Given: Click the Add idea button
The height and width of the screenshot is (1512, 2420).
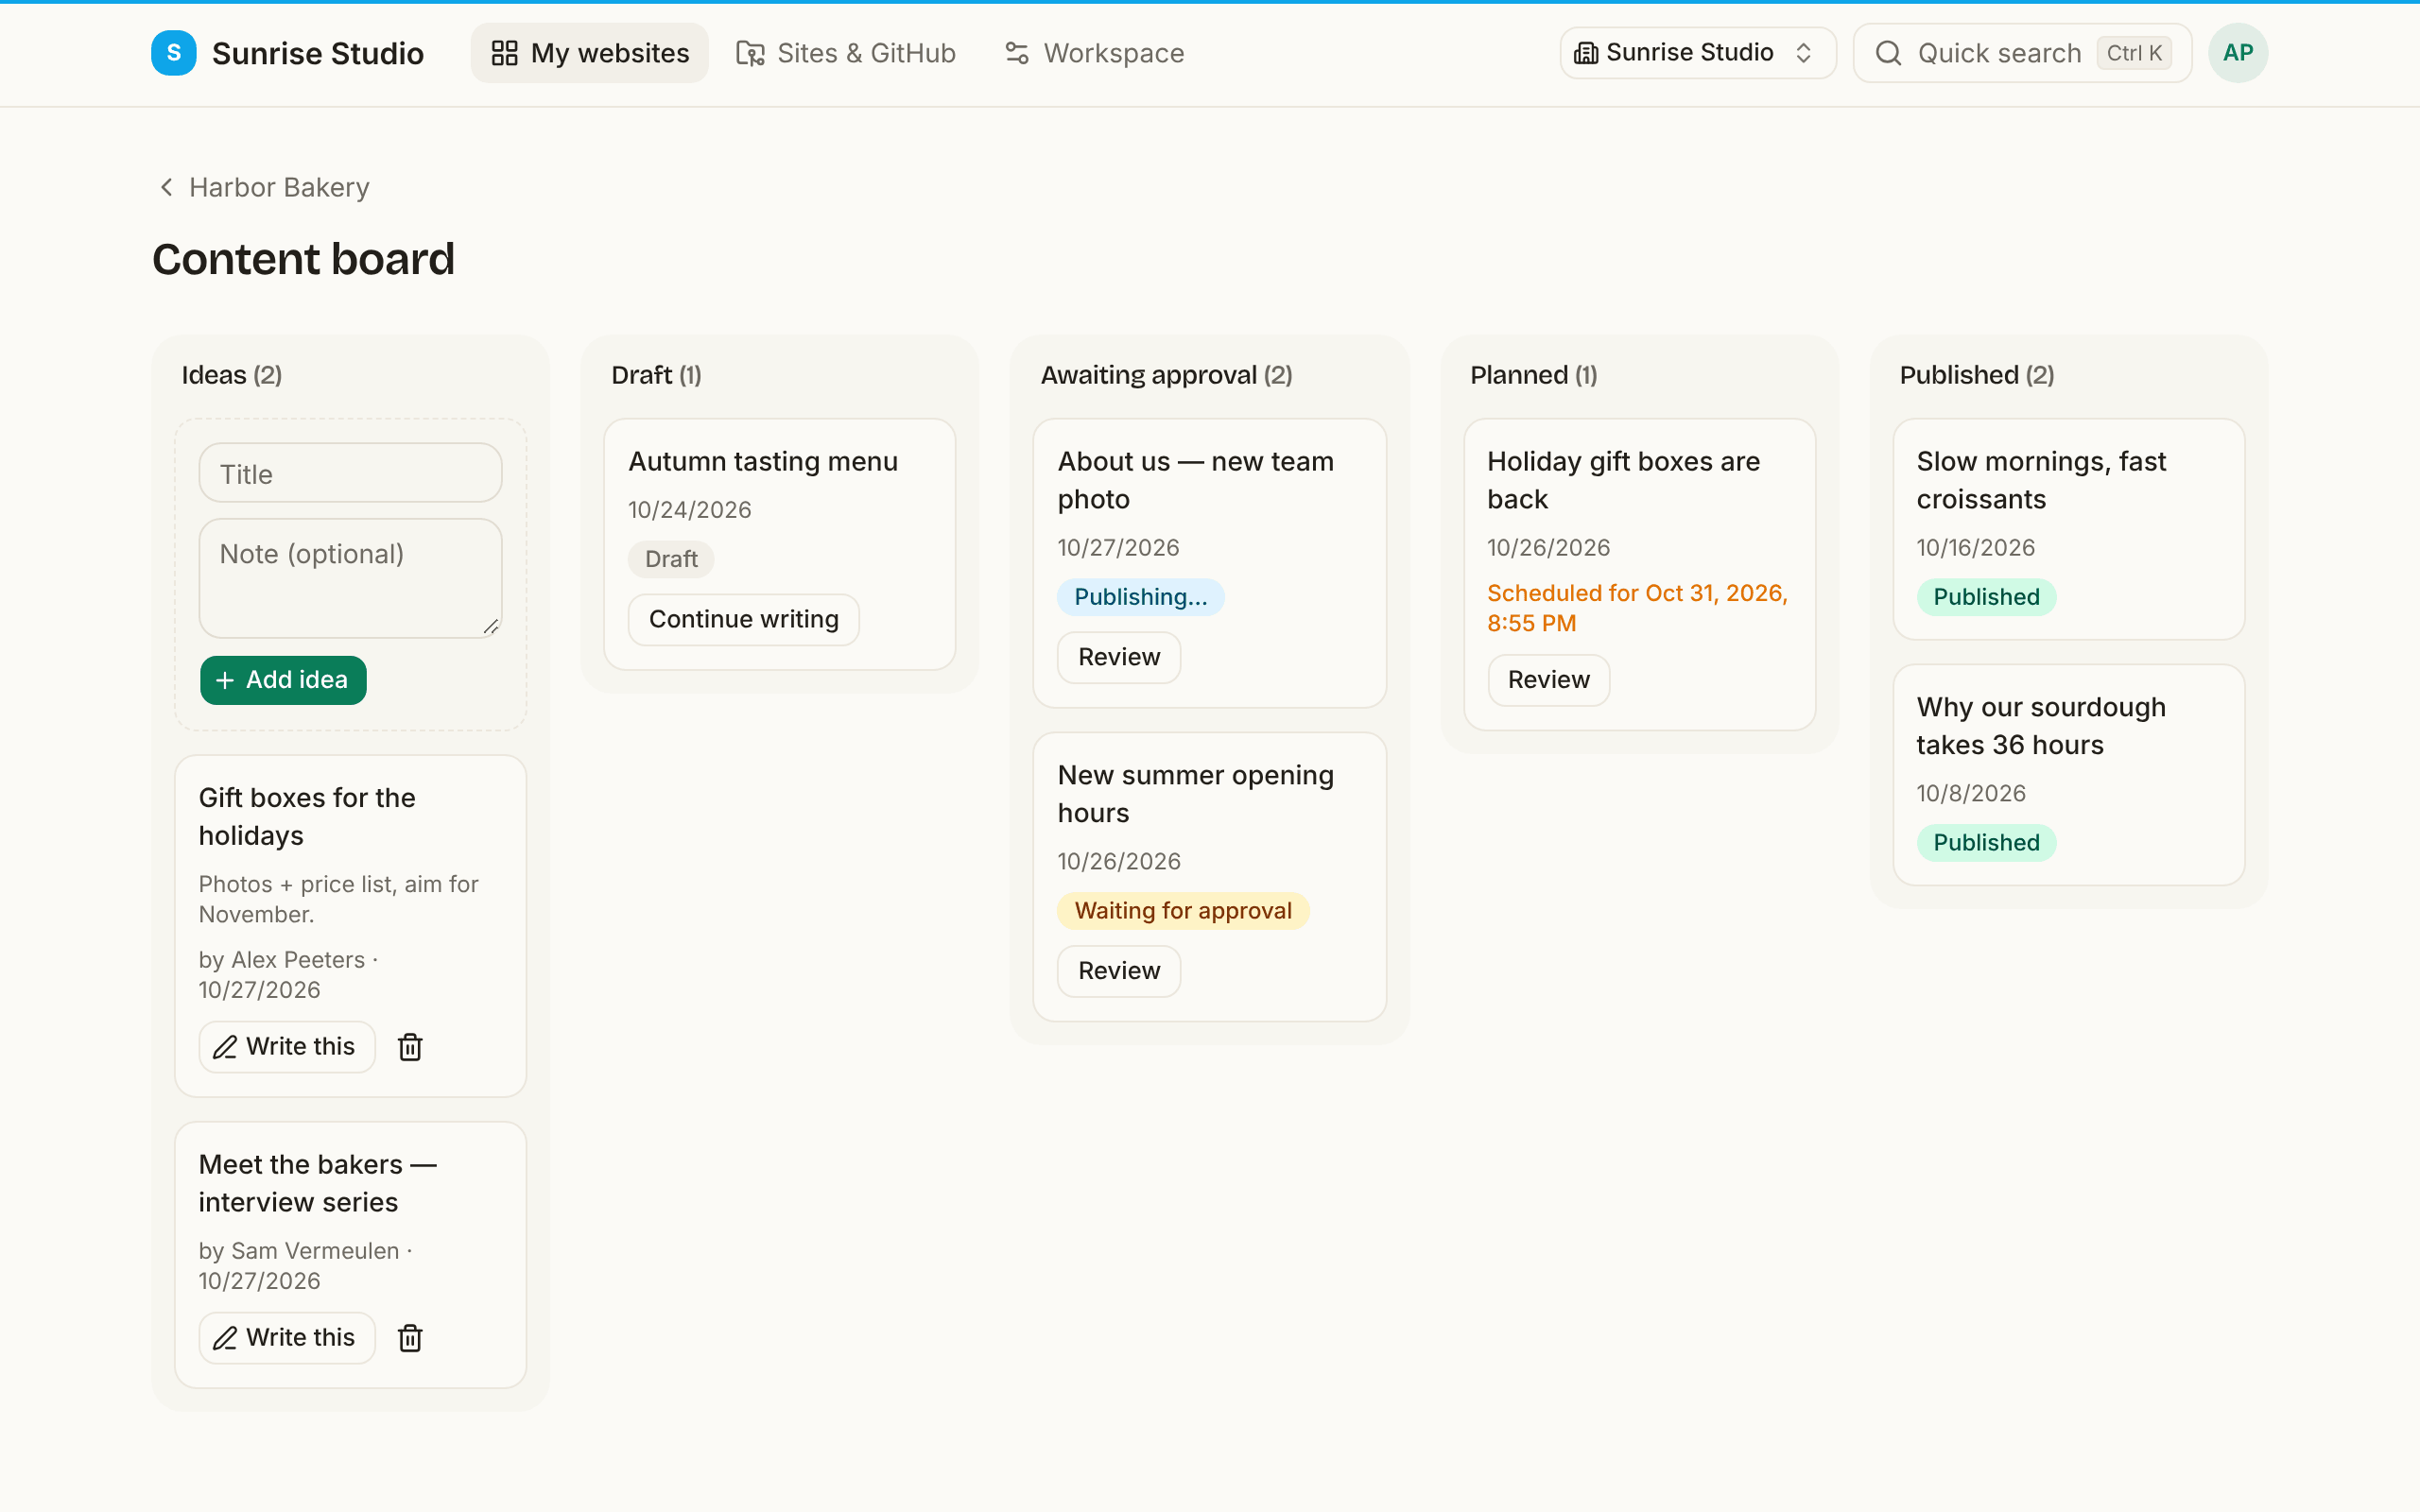Looking at the screenshot, I should (x=283, y=680).
